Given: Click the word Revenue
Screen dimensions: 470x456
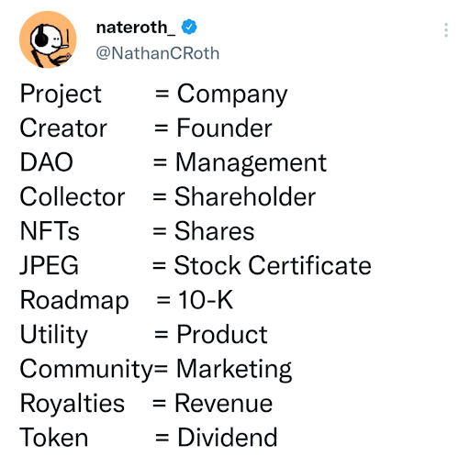Looking at the screenshot, I should click(x=223, y=404).
